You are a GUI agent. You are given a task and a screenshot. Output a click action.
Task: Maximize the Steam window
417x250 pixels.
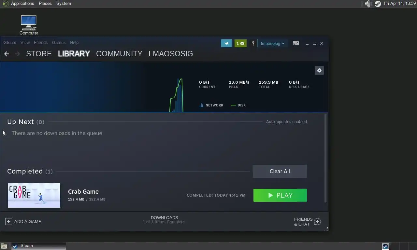pyautogui.click(x=314, y=43)
